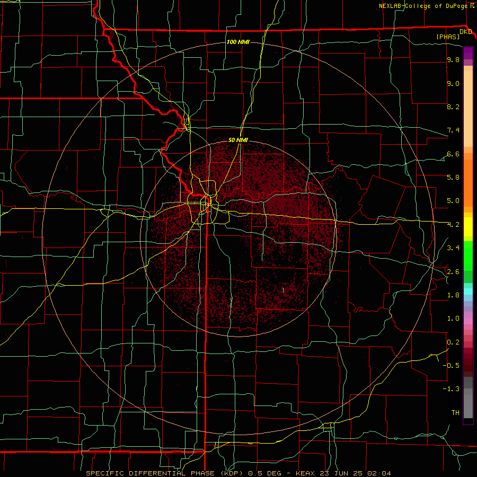Click the 6.6 scale value
Image resolution: width=477 pixels, height=477 pixels.
[x=453, y=154]
